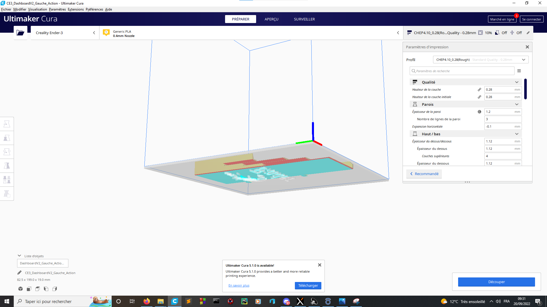Open File Explorer from the taskbar
The width and height of the screenshot is (547, 307).
161,301
